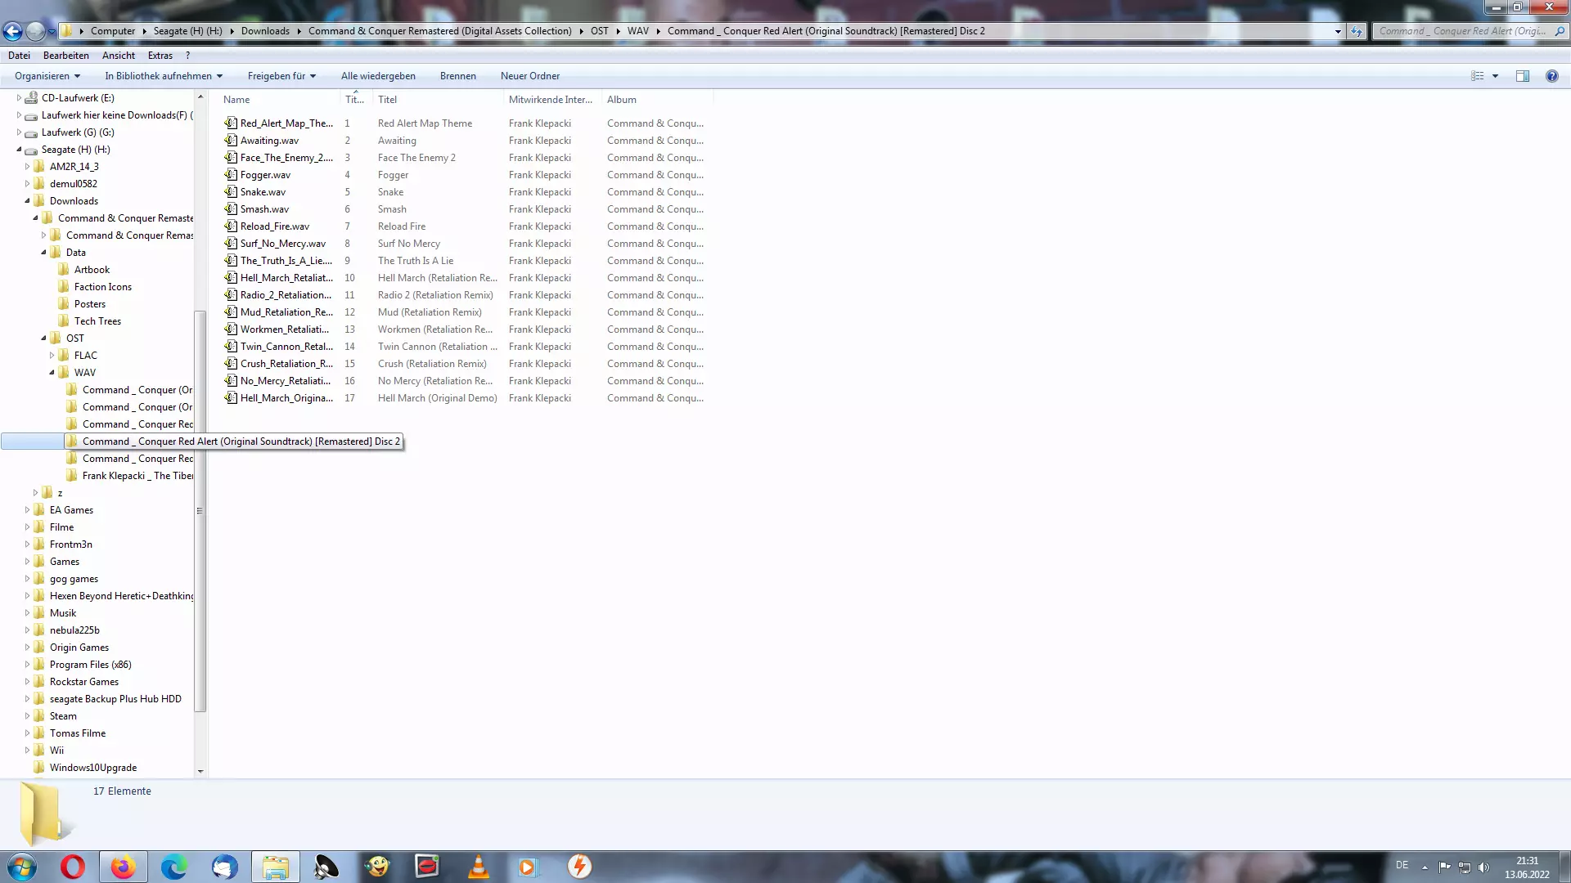
Task: Click the Action Center flag icon
Action: click(1444, 867)
